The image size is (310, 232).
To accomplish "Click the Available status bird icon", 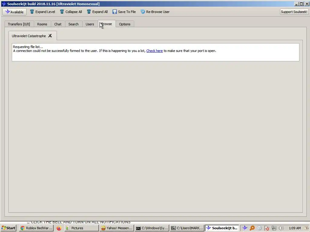I will [x=8, y=12].
